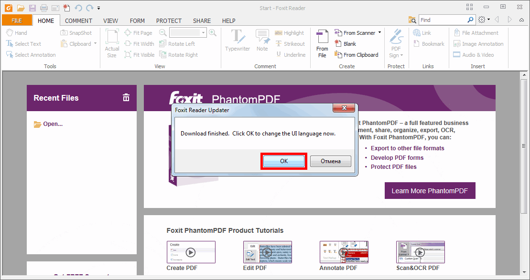
Task: Play the Create PDF tutorial thumbnail
Action: (191, 252)
